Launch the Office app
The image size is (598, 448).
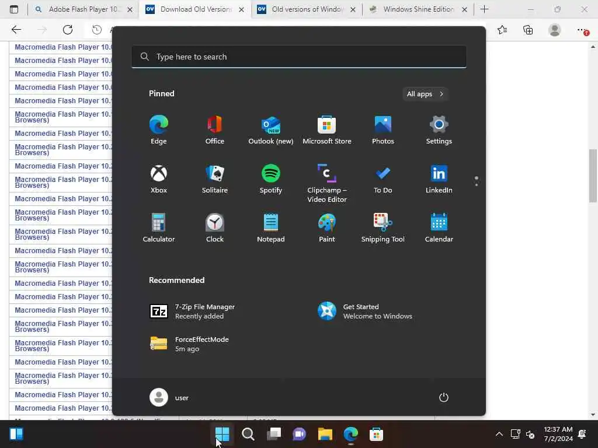tap(215, 130)
